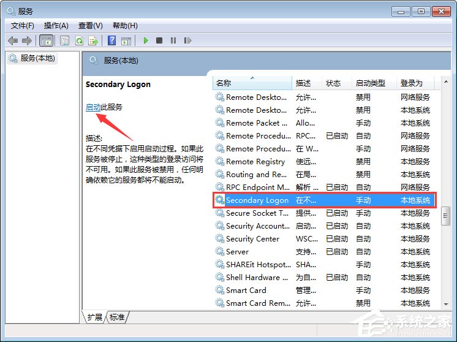The width and height of the screenshot is (457, 342).
Task: Click gear icon of Secondary Logon row
Action: click(219, 200)
